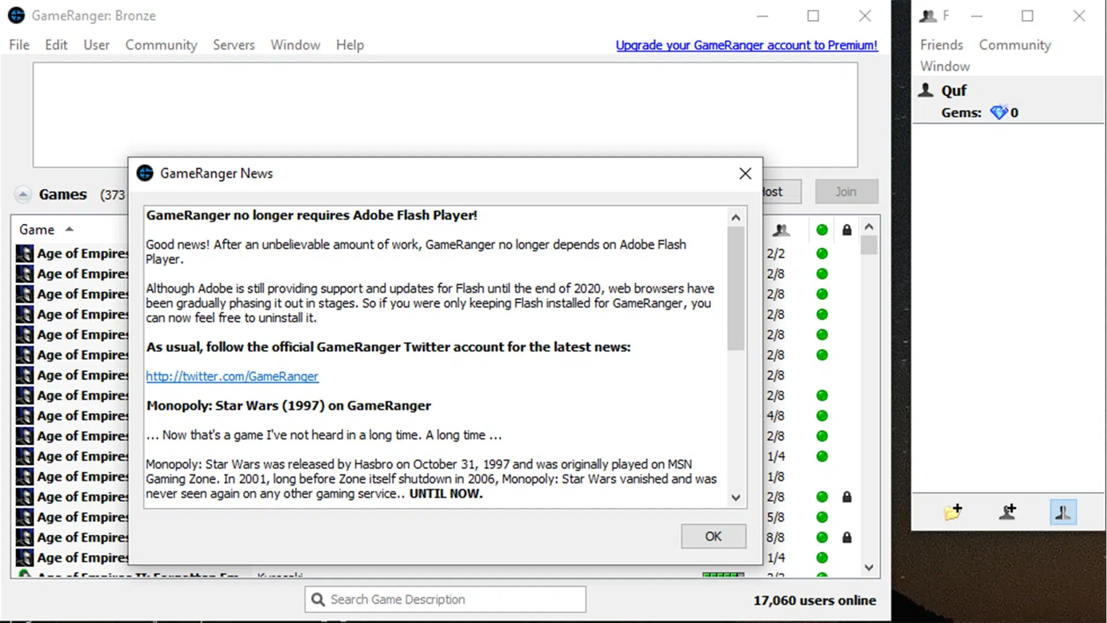This screenshot has width=1107, height=623.
Task: Click the search magnifier icon
Action: (x=318, y=600)
